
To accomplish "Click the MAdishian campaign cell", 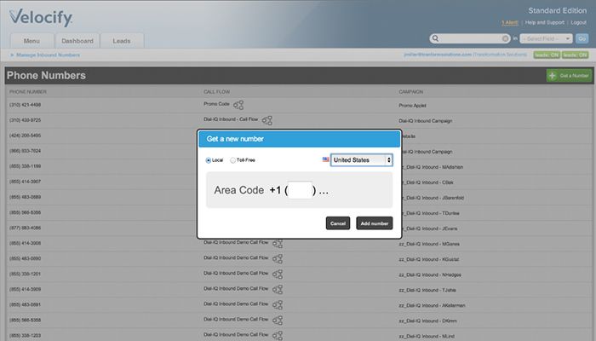I will [433, 167].
